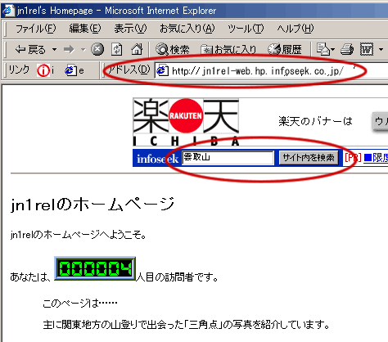
Task: Expand the Back button history dropdown arrow
Action: (x=54, y=50)
